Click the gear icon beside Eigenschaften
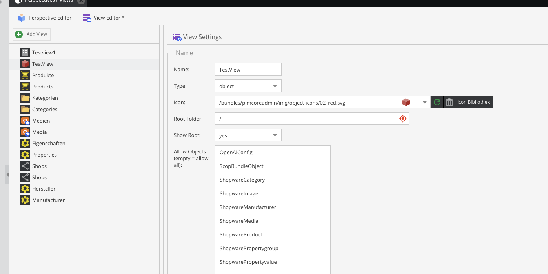This screenshot has width=548, height=274. [x=25, y=143]
